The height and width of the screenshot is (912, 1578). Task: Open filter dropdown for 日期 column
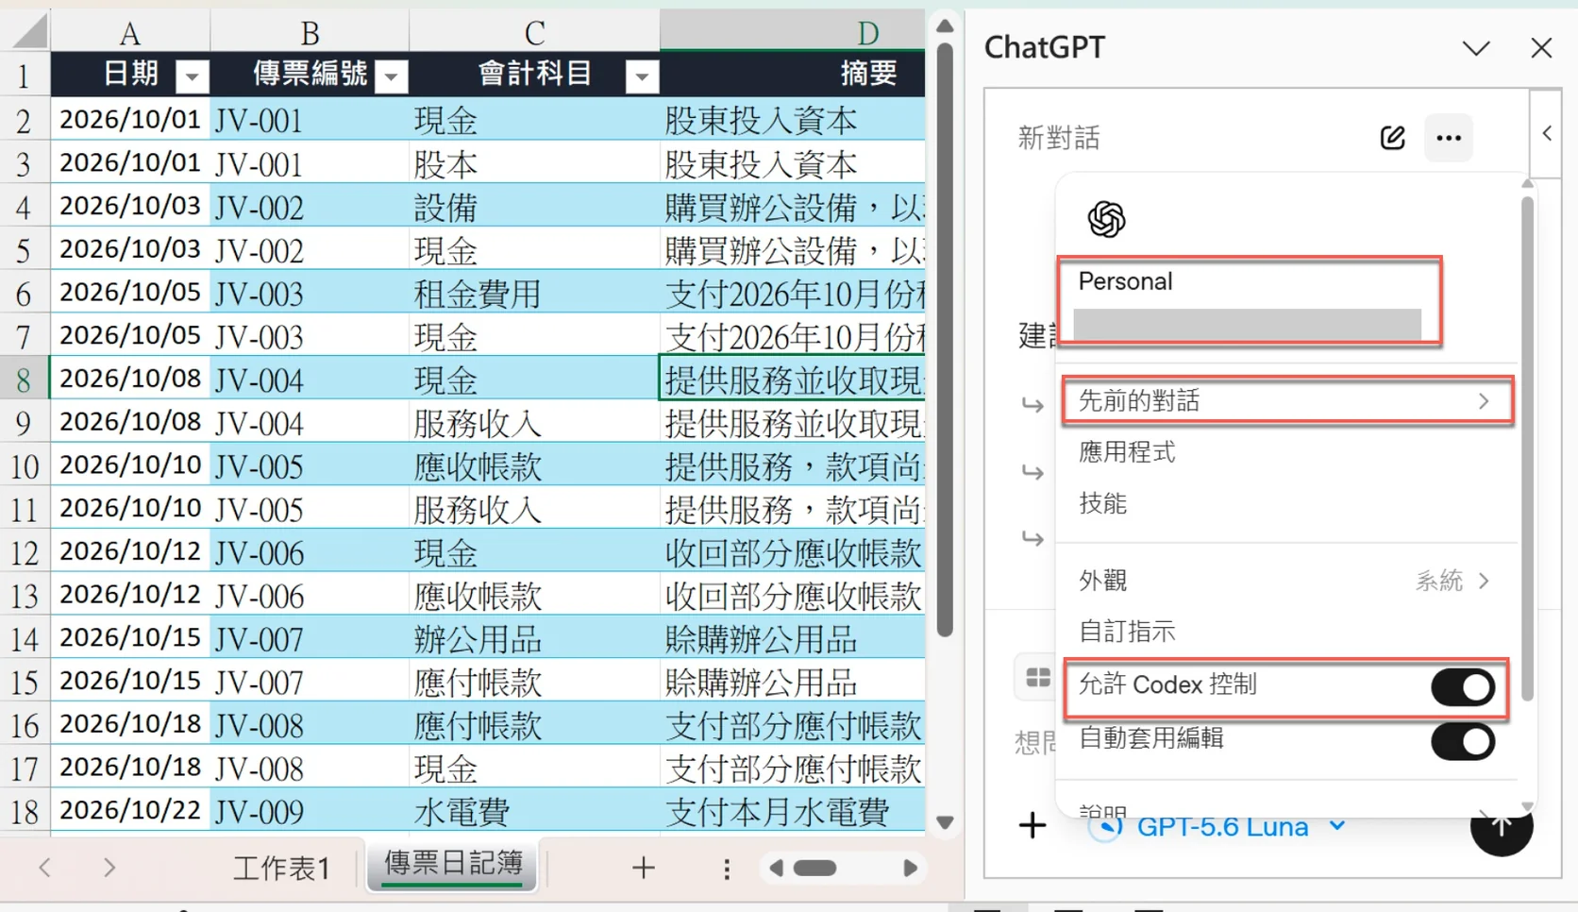(192, 76)
